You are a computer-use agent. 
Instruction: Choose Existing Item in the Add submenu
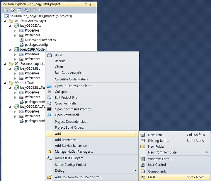click(x=175, y=141)
